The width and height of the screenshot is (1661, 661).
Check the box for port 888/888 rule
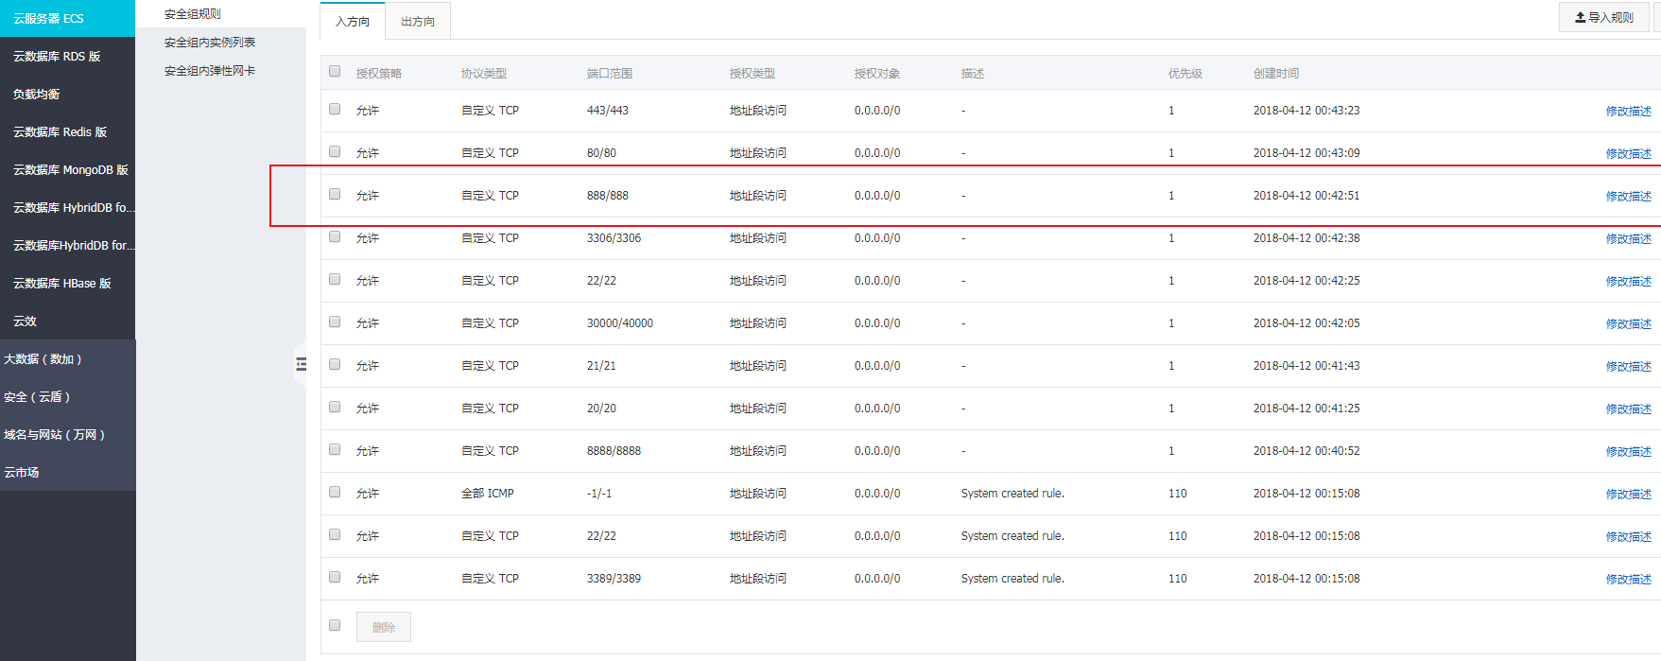(x=335, y=195)
